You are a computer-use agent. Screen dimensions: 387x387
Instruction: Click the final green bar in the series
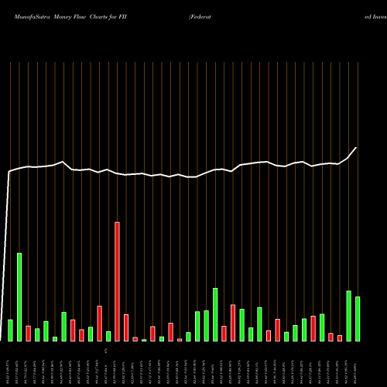358,319
